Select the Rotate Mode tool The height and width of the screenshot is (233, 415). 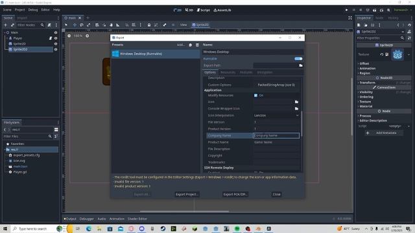coord(82,25)
